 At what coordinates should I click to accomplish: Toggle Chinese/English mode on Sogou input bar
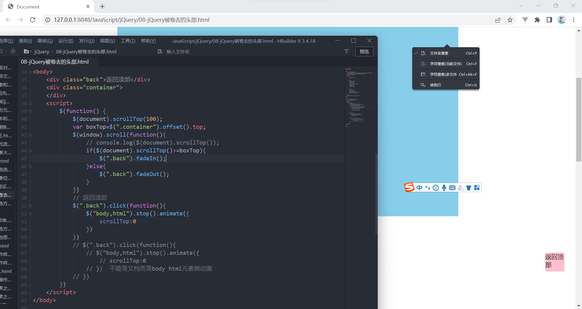tap(420, 188)
